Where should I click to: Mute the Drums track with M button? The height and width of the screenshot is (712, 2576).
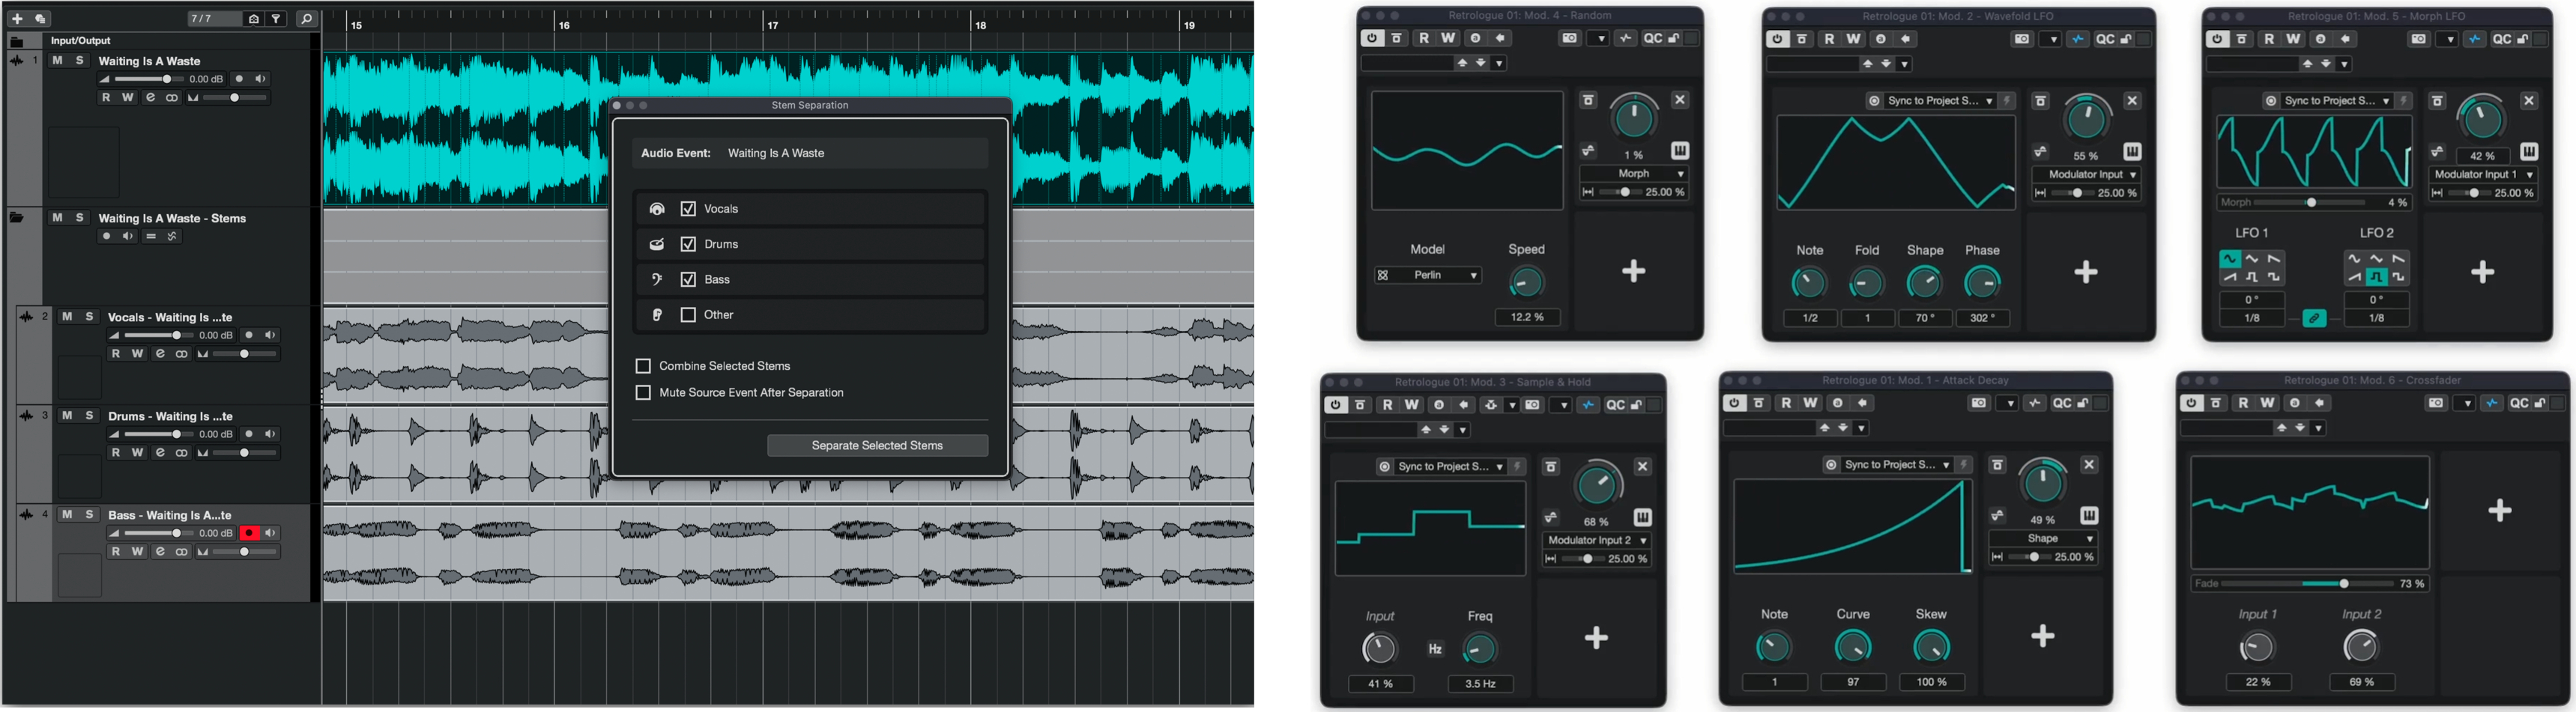point(67,416)
